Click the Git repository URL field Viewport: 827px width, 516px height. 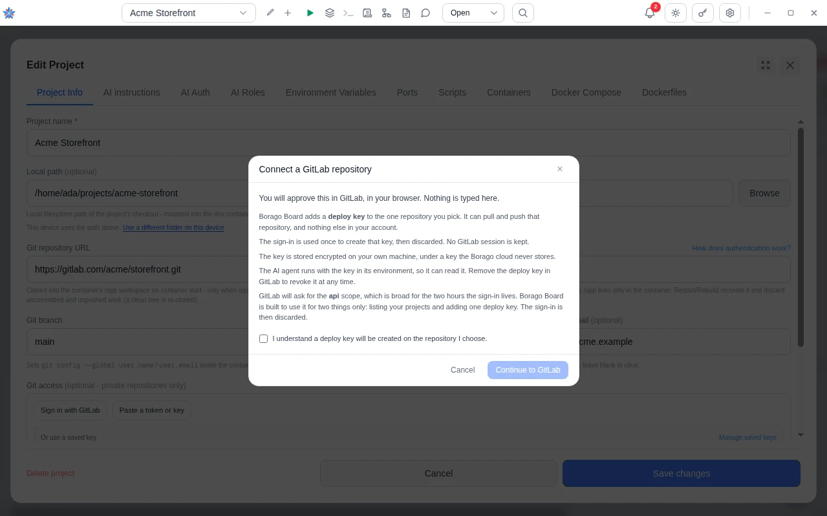tap(409, 269)
